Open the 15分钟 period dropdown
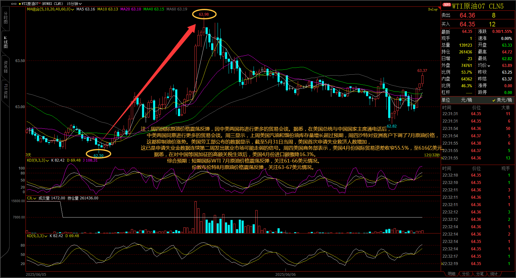Screen dimensions: 516x278 click(x=74, y=4)
